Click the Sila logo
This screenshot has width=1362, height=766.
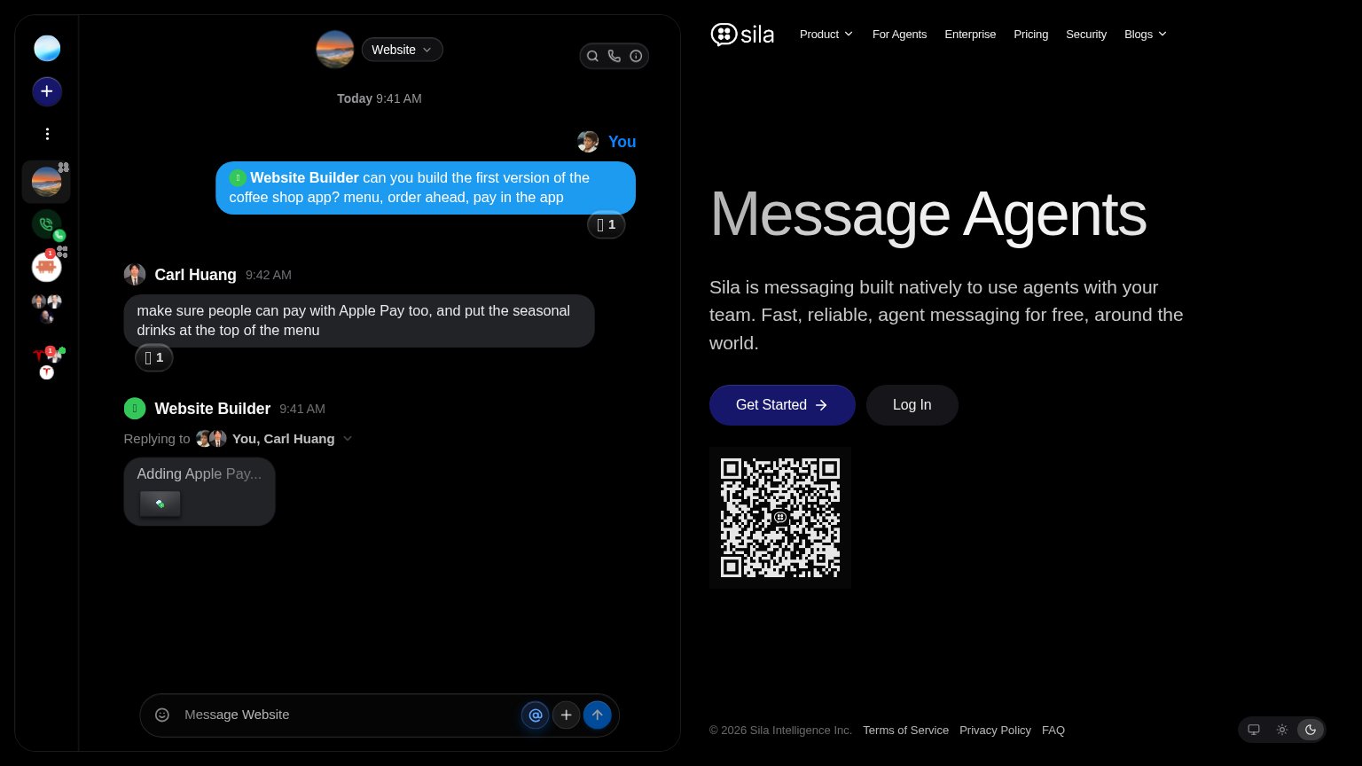pos(742,35)
